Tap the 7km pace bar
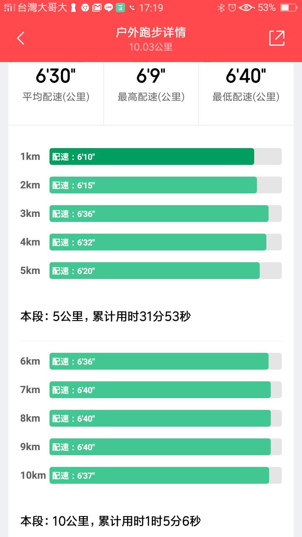 click(x=160, y=390)
